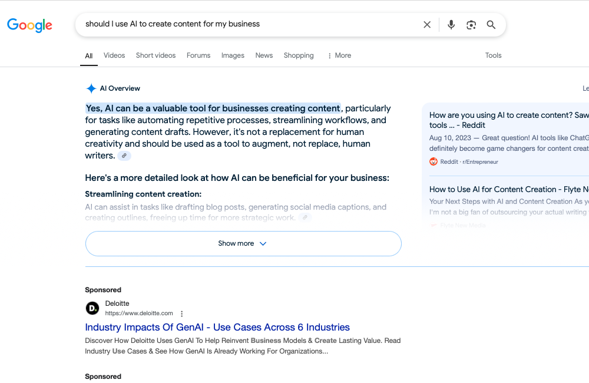589x383 pixels.
Task: Click the Reddit icon on the source card
Action: pyautogui.click(x=434, y=161)
